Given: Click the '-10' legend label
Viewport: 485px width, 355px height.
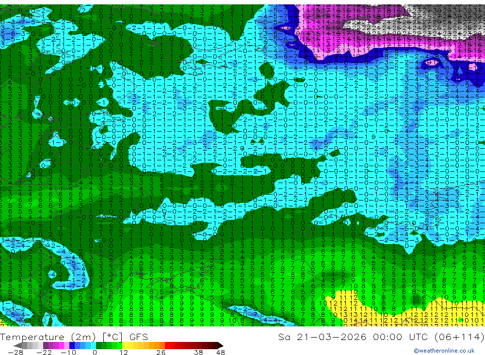Looking at the screenshot, I should (x=68, y=352).
